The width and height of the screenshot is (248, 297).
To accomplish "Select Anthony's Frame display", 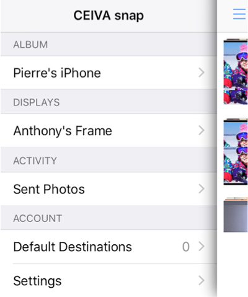I will [108, 130].
